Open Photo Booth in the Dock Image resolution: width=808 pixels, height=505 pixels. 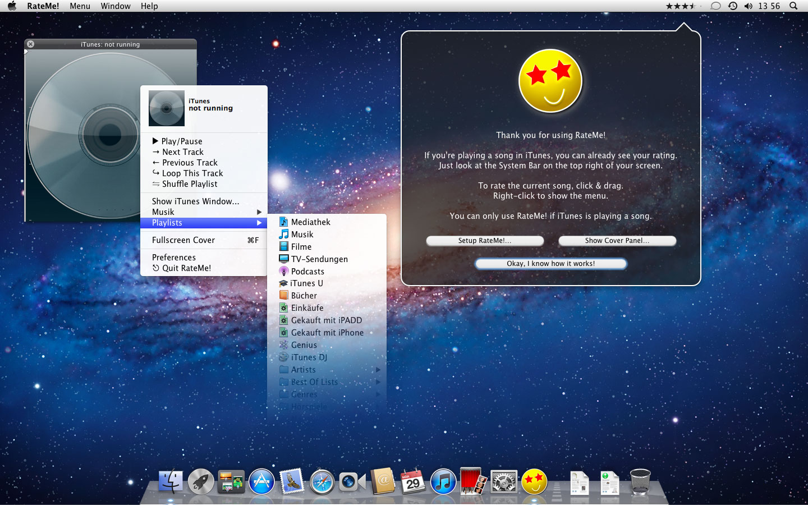coord(473,481)
